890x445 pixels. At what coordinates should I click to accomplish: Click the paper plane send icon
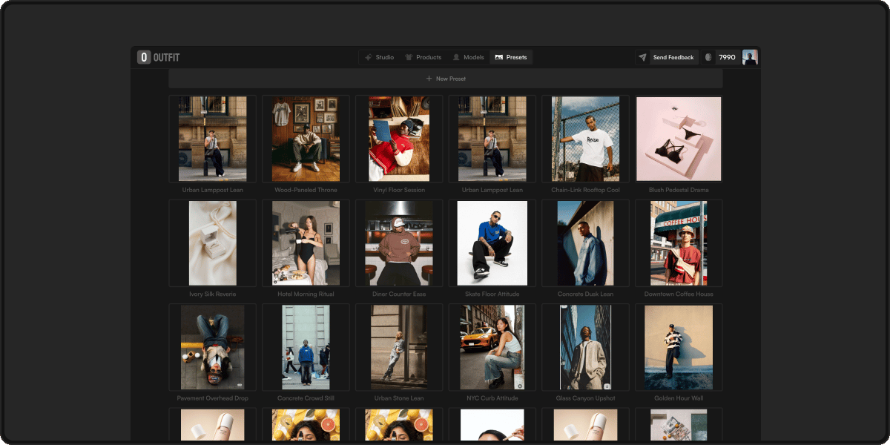point(642,57)
